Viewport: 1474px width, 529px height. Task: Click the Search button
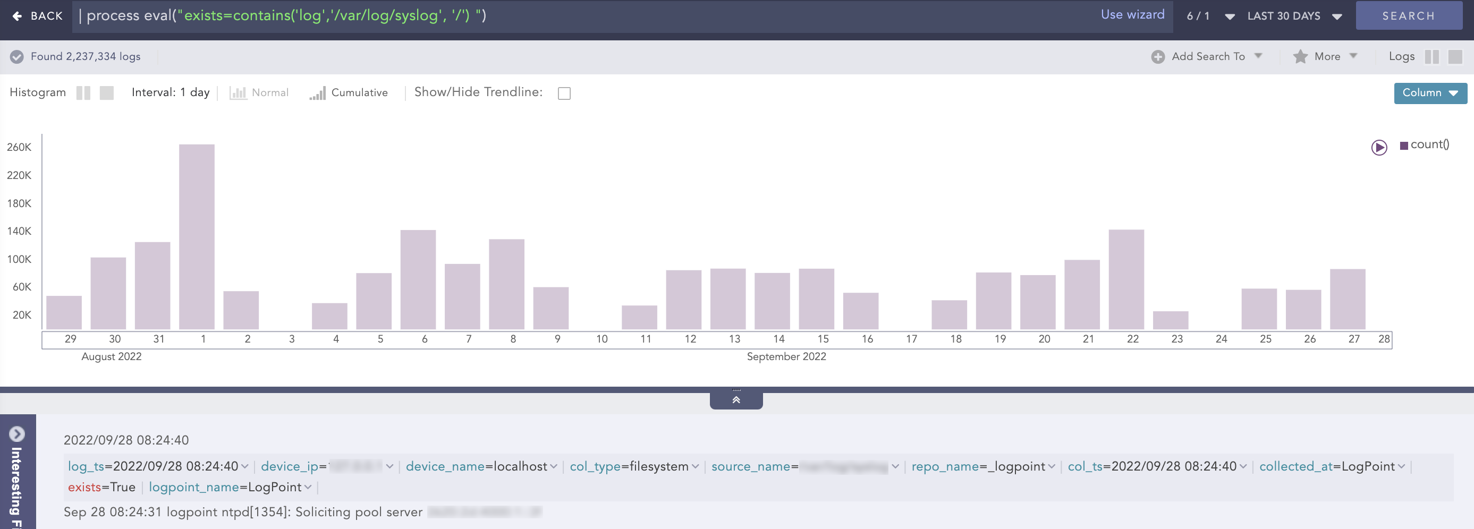point(1408,16)
